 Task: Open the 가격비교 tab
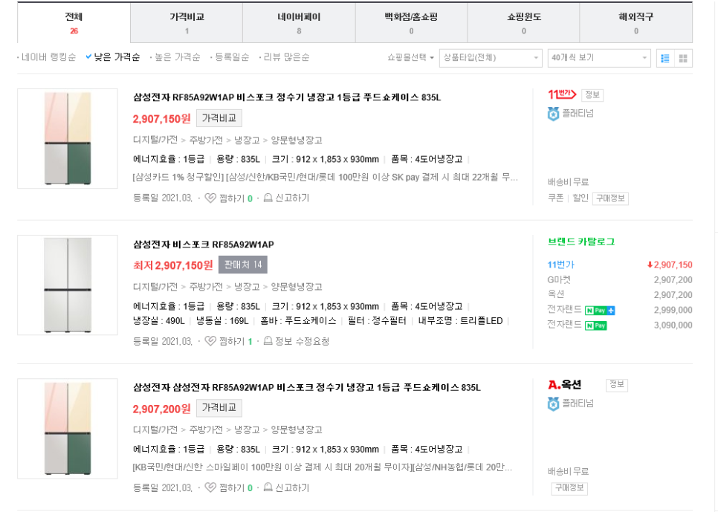187,23
